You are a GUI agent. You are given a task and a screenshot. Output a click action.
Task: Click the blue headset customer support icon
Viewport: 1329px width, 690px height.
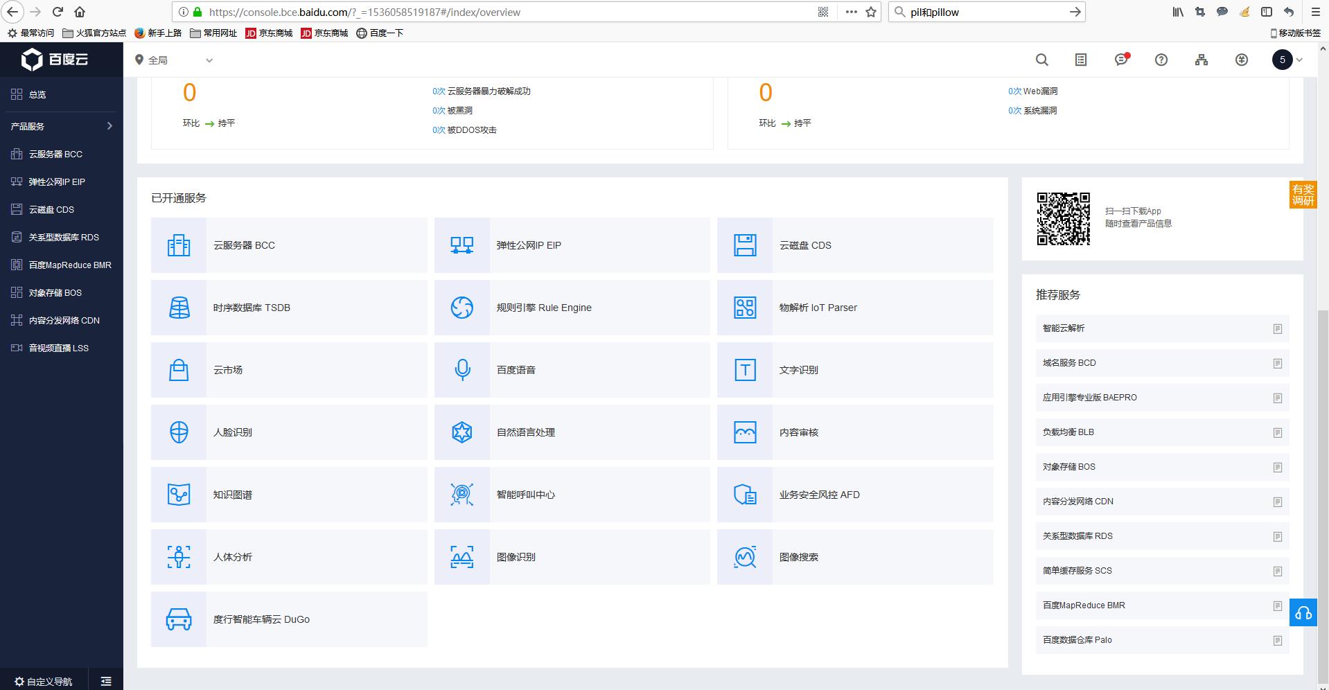1303,613
